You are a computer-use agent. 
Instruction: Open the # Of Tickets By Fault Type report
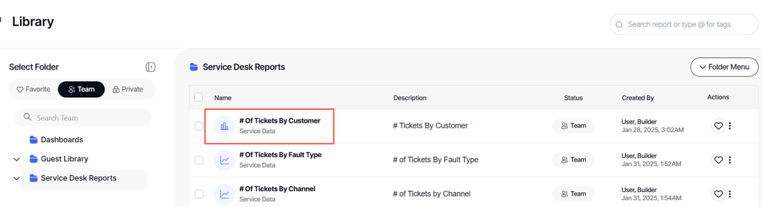coord(280,155)
